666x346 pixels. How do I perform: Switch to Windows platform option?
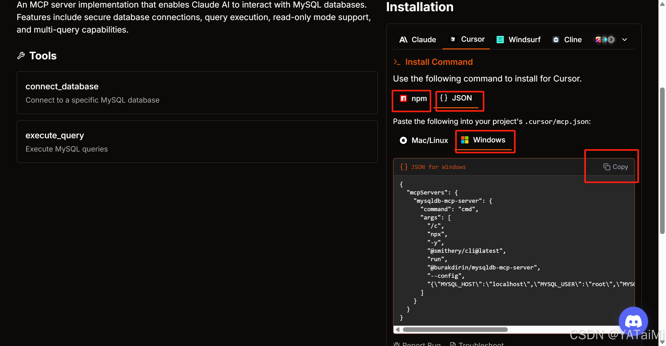pos(484,140)
